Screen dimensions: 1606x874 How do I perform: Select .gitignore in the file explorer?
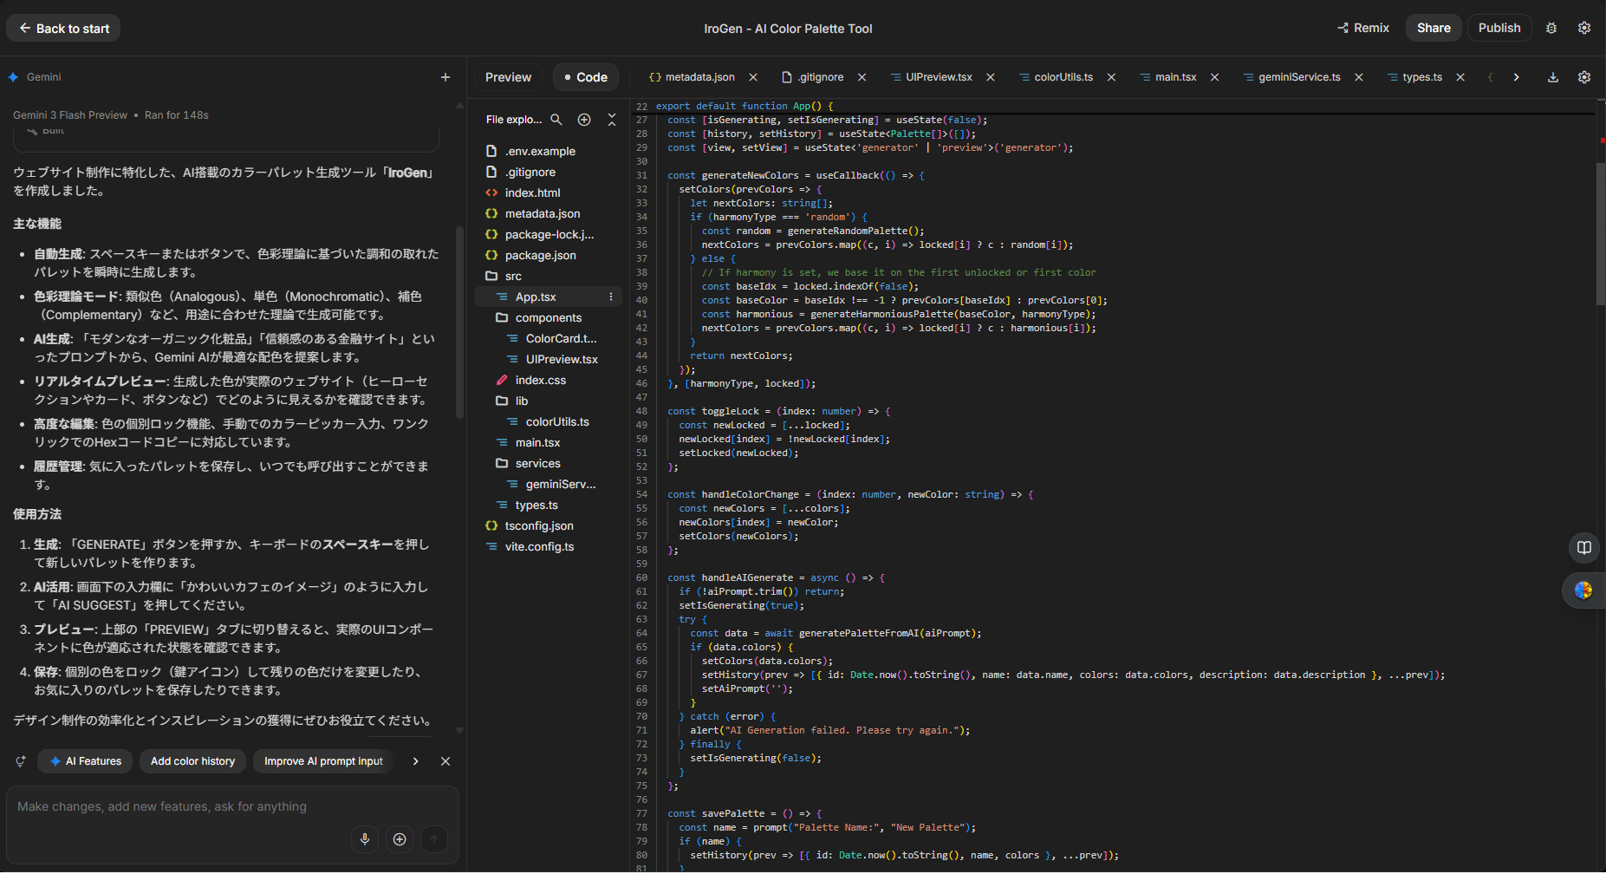coord(549,172)
